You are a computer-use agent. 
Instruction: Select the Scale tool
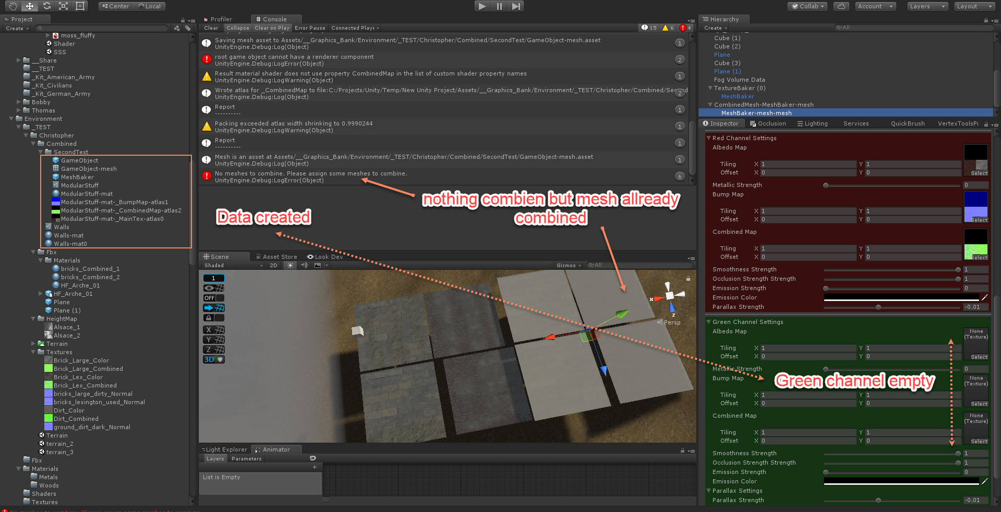click(x=64, y=6)
